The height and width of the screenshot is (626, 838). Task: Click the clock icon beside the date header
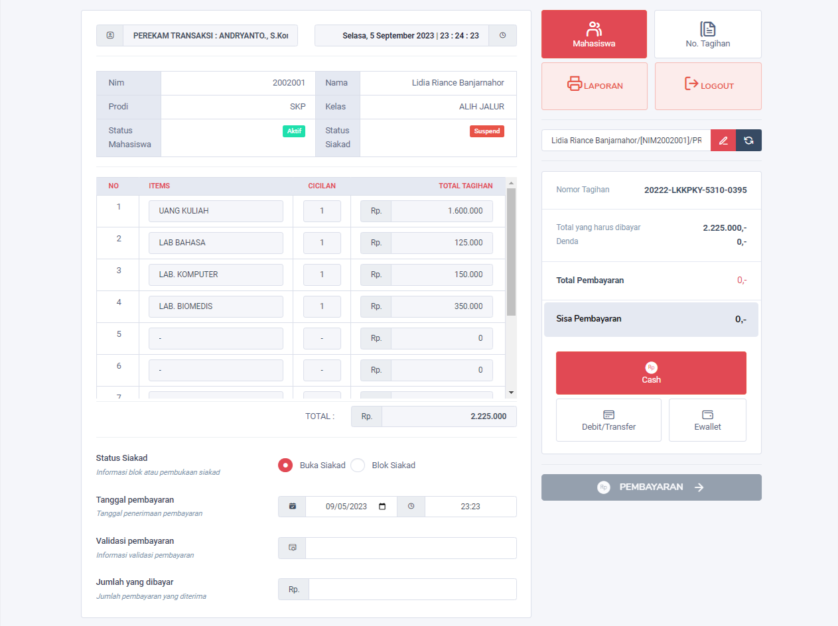coord(502,36)
